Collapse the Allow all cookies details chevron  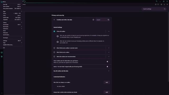coord(109,31)
